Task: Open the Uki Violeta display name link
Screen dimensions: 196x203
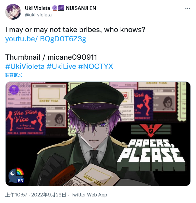Action: pyautogui.click(x=37, y=8)
